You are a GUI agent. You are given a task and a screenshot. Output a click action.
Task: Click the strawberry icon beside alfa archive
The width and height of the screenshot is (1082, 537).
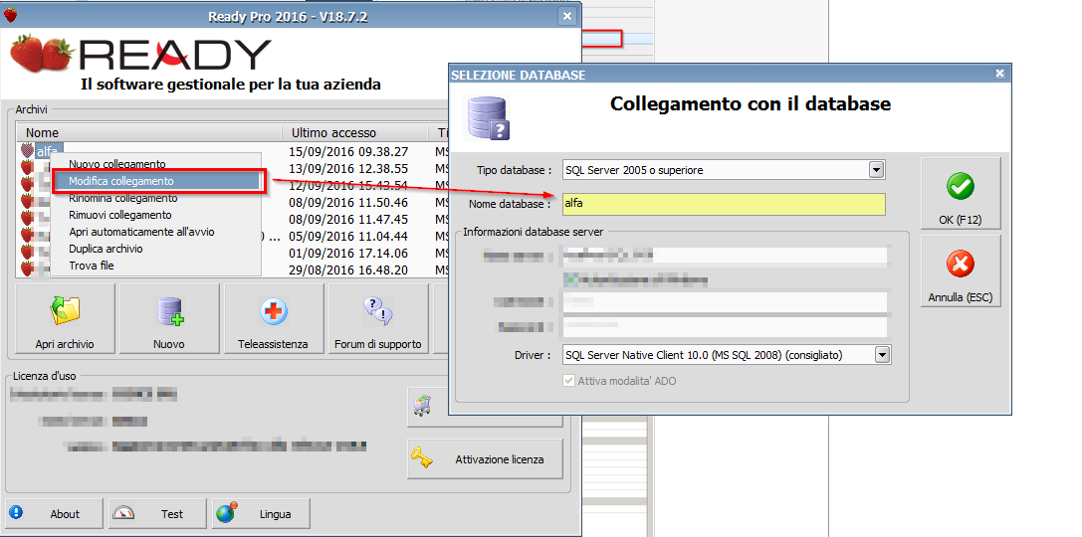[27, 151]
